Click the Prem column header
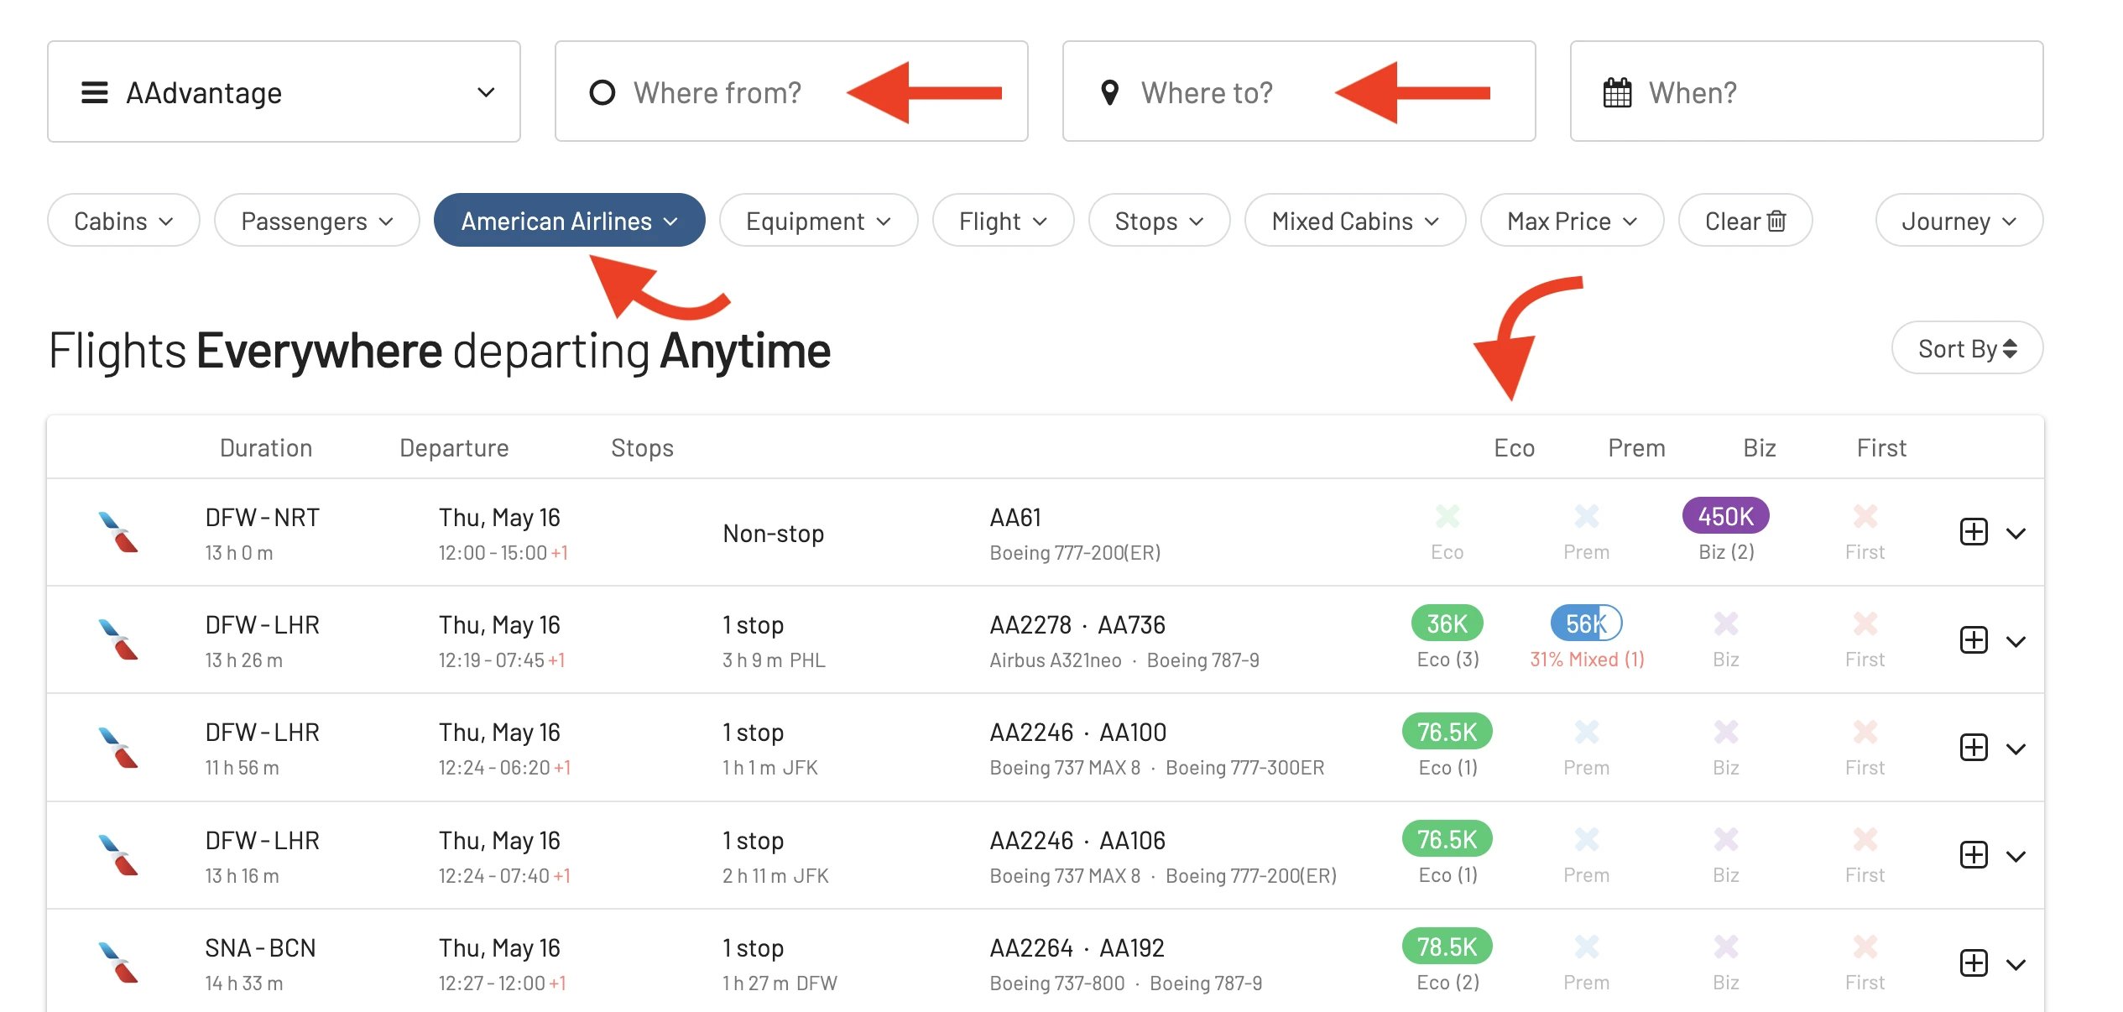 1636,448
